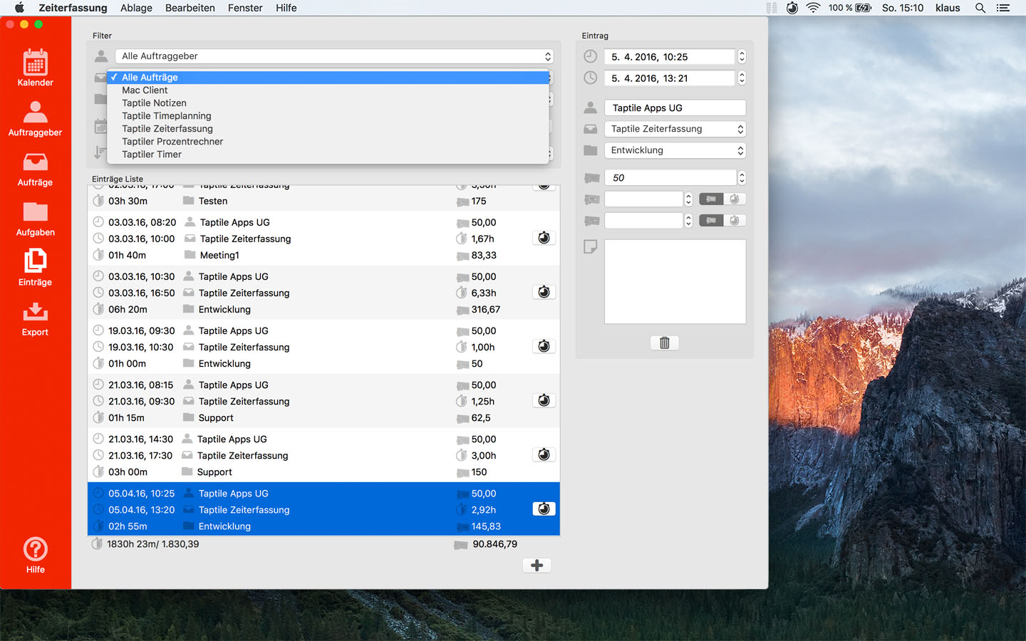
Task: Click the Apple menu
Action: pos(19,8)
